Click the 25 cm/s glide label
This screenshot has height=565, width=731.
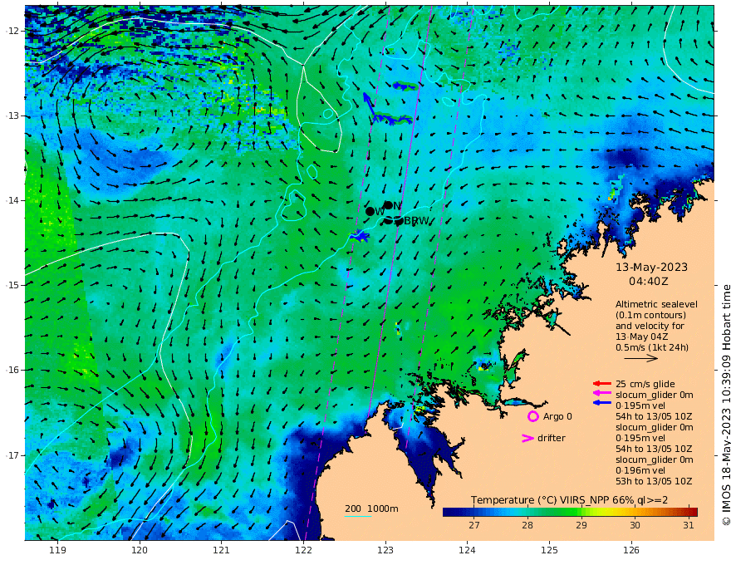click(x=645, y=384)
